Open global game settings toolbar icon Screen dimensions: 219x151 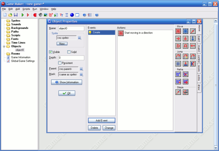click(90, 15)
